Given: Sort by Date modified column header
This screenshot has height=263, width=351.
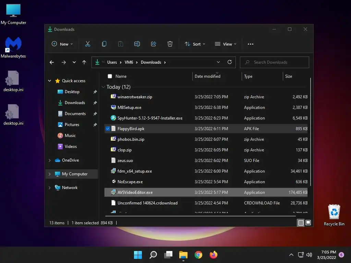Looking at the screenshot, I should click(x=207, y=76).
